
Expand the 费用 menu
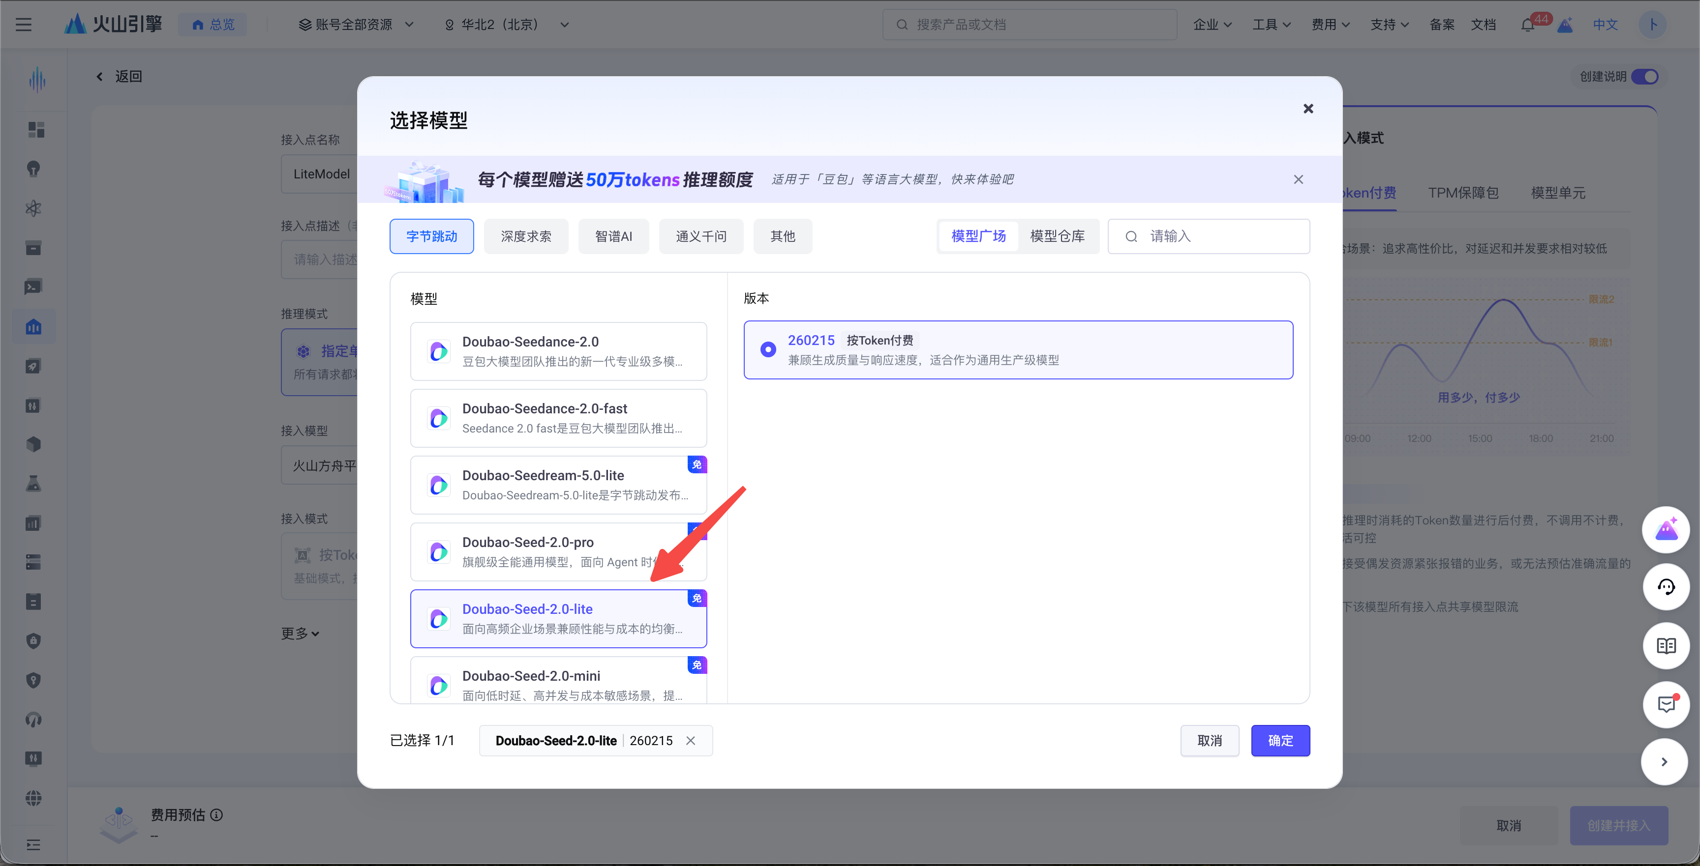[1331, 25]
